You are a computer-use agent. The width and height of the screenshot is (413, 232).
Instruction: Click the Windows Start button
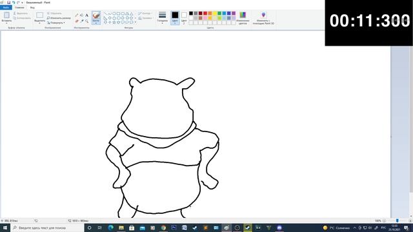[5, 227]
